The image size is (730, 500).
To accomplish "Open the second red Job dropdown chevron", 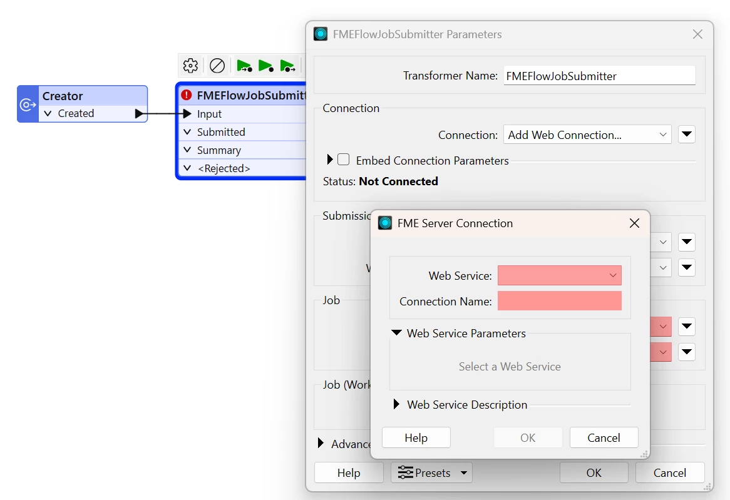I will pos(662,352).
